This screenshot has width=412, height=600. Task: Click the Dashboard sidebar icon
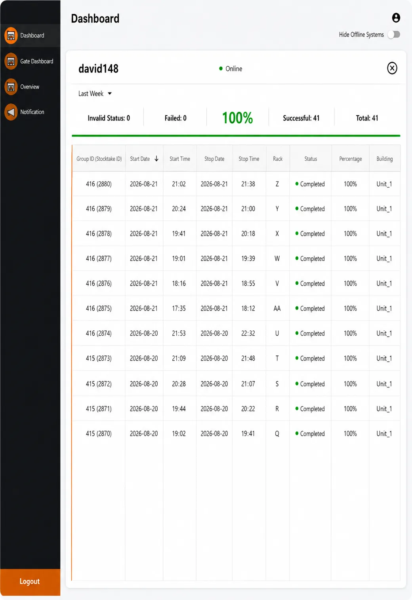pos(11,36)
